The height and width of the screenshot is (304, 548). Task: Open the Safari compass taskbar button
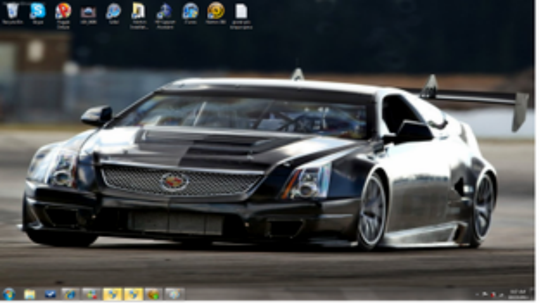(x=174, y=294)
